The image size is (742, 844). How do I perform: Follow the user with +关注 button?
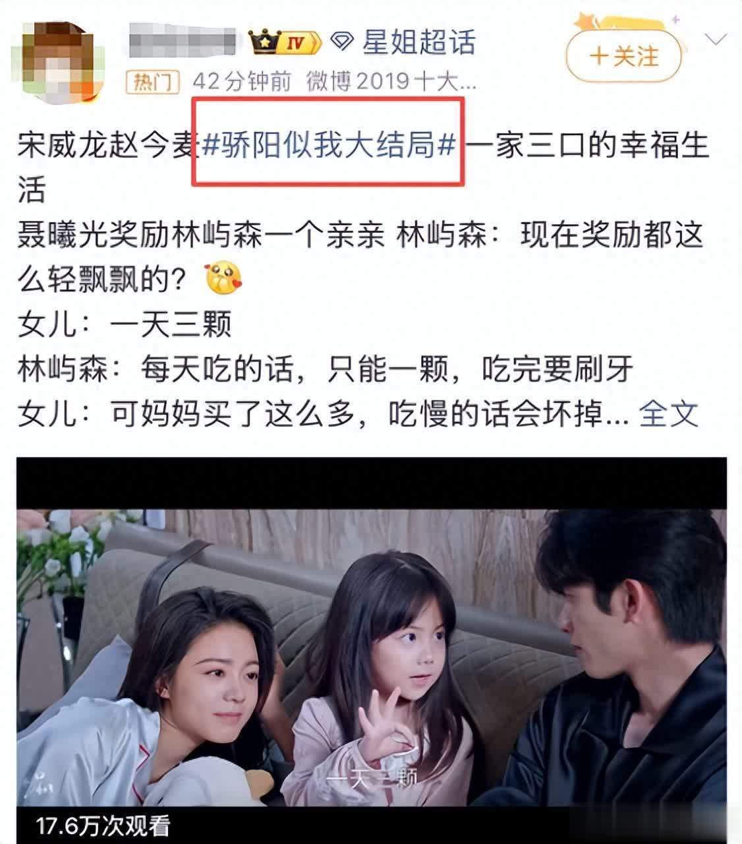click(623, 56)
